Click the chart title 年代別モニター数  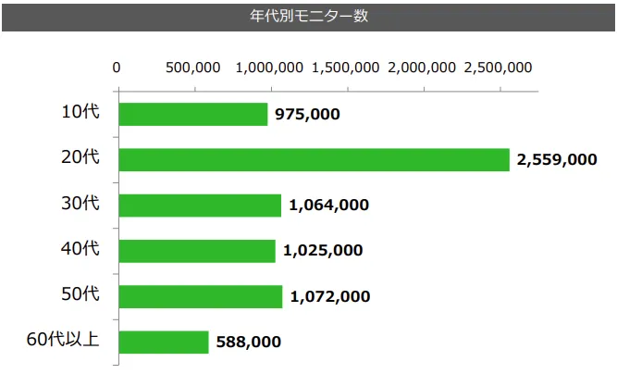309,16
